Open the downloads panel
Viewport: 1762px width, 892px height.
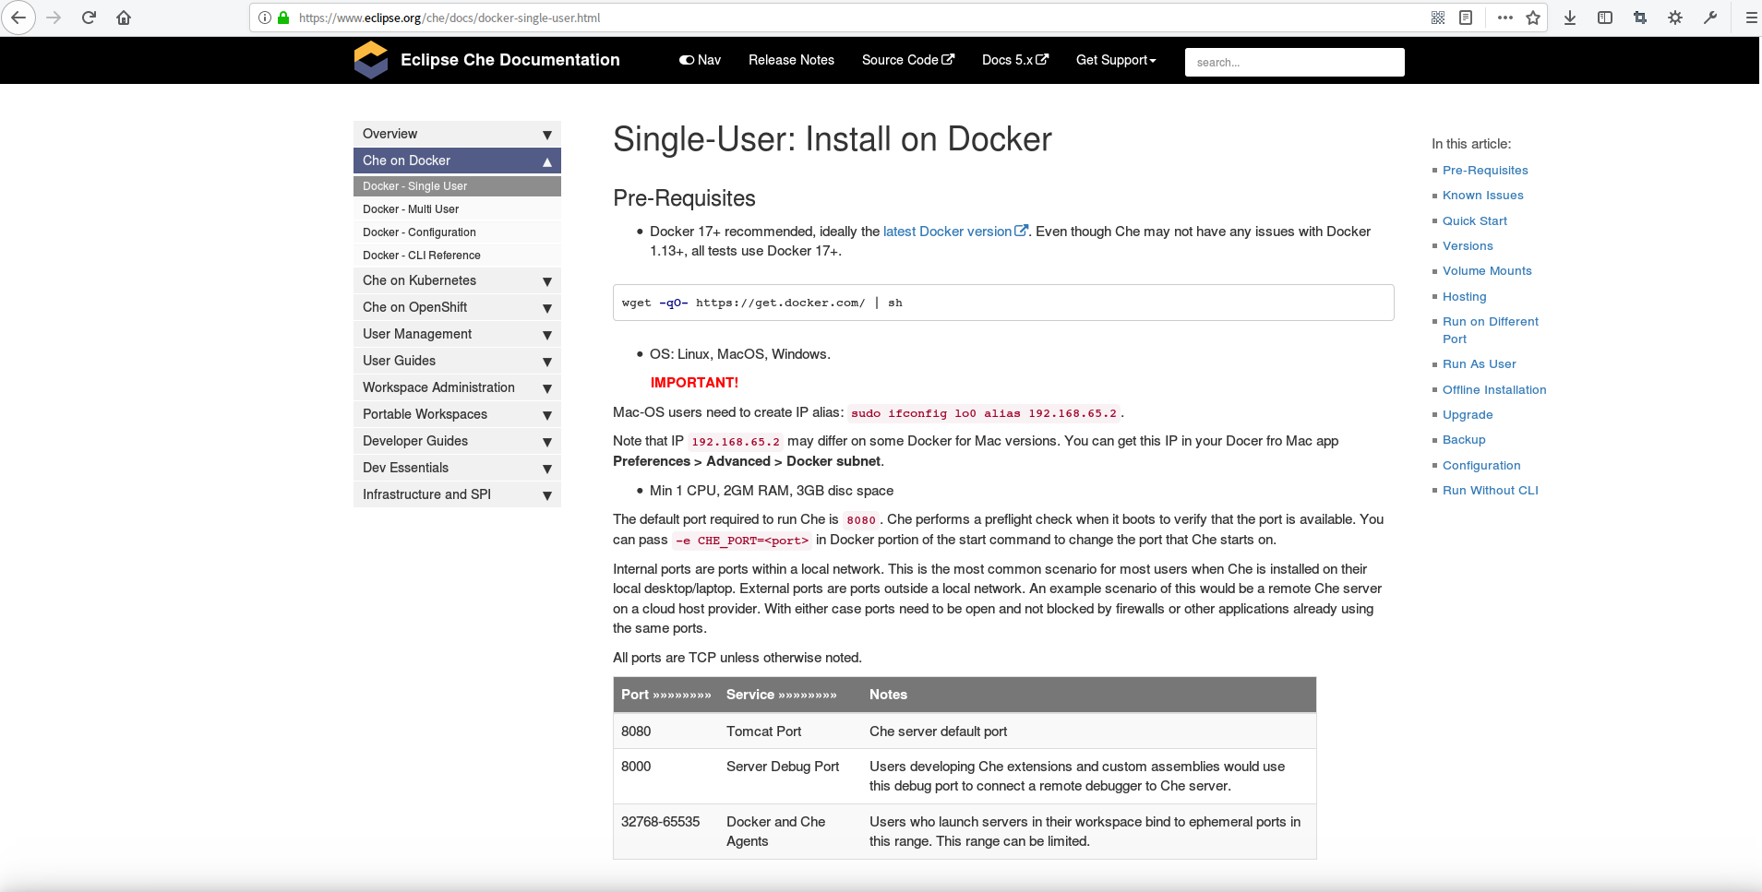(x=1570, y=18)
